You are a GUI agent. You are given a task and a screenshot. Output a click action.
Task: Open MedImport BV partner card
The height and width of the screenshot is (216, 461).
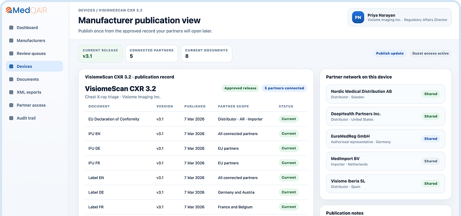click(x=385, y=161)
